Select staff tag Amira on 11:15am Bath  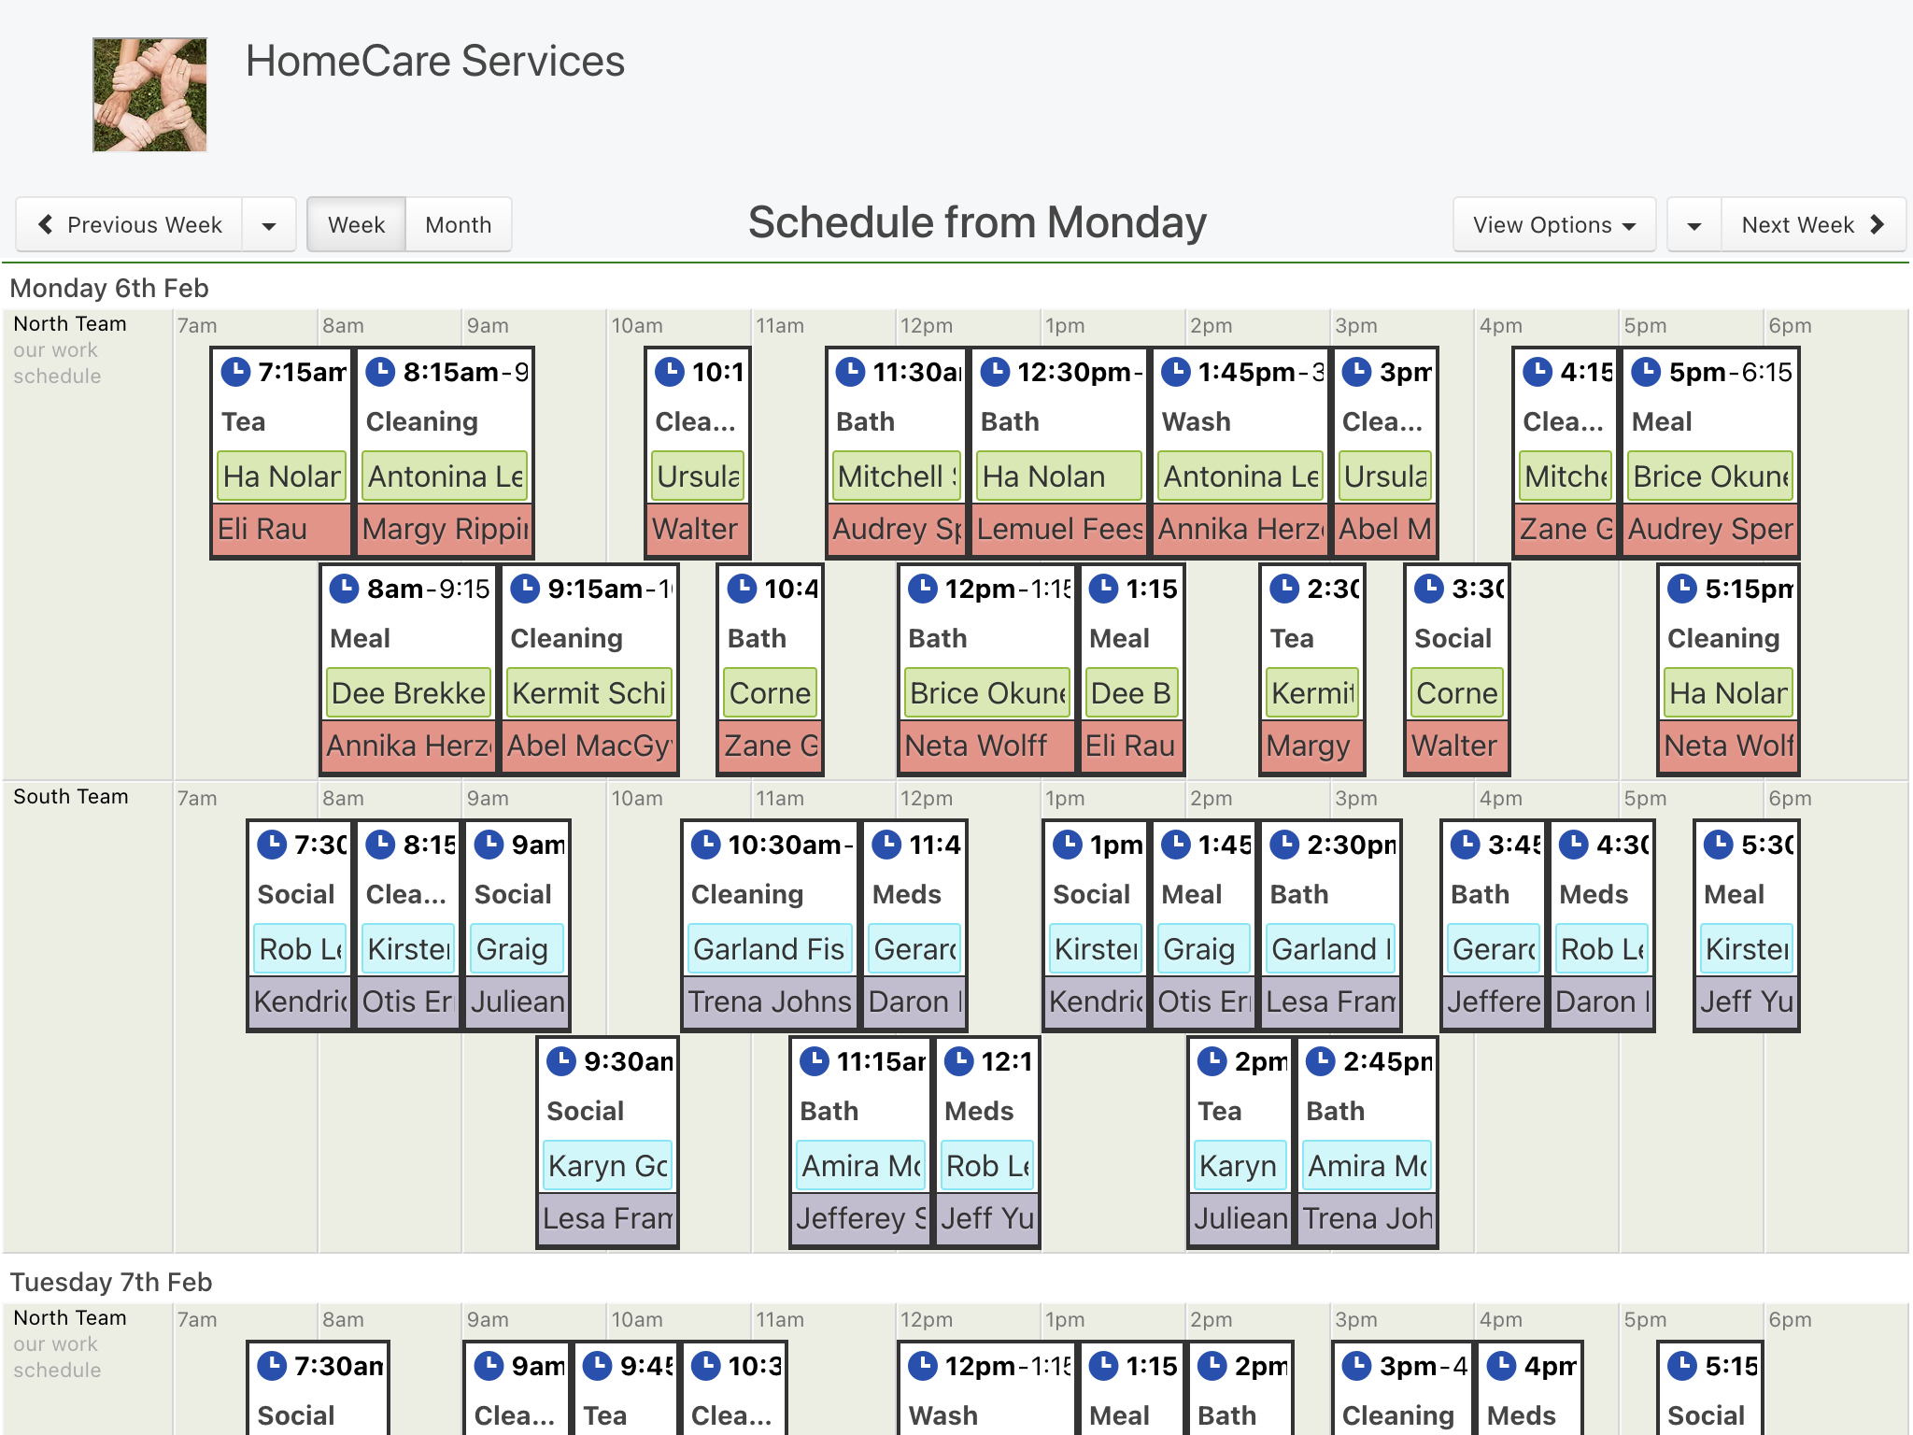(x=860, y=1165)
